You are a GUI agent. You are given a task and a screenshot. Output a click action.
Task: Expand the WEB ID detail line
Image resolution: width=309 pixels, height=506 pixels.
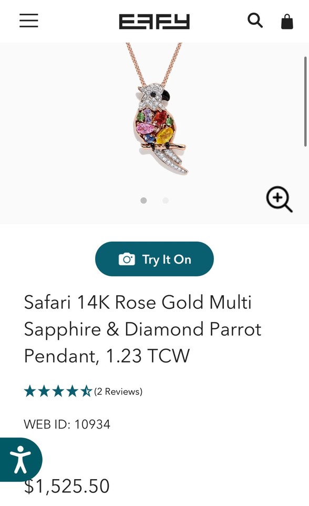[x=67, y=425]
